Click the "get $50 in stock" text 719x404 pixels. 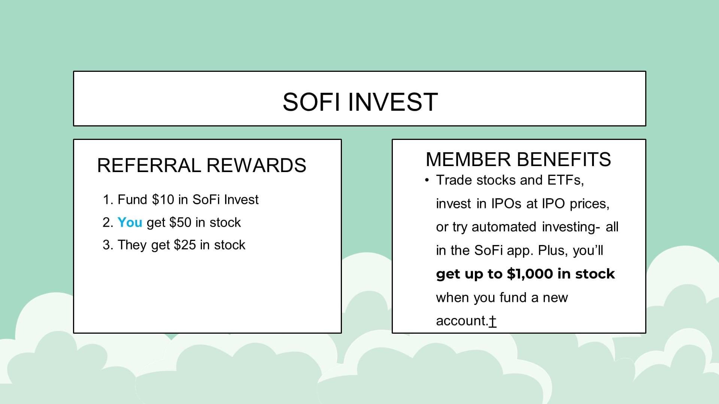click(x=194, y=223)
